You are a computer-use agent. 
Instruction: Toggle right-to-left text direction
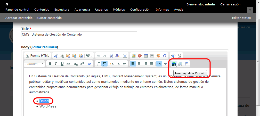[x=165, y=64]
